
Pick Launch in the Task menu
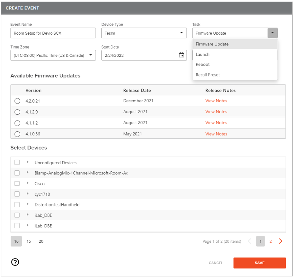pyautogui.click(x=203, y=54)
